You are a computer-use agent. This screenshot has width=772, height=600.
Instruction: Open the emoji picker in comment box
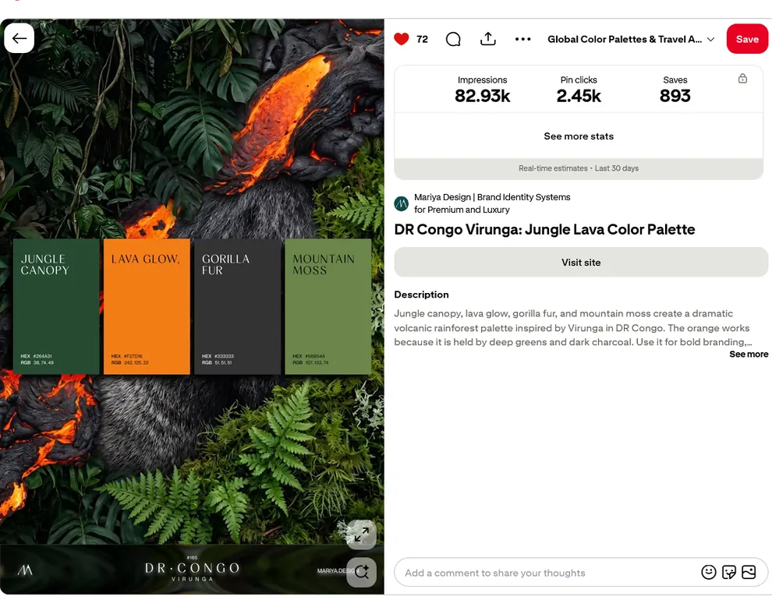(709, 572)
